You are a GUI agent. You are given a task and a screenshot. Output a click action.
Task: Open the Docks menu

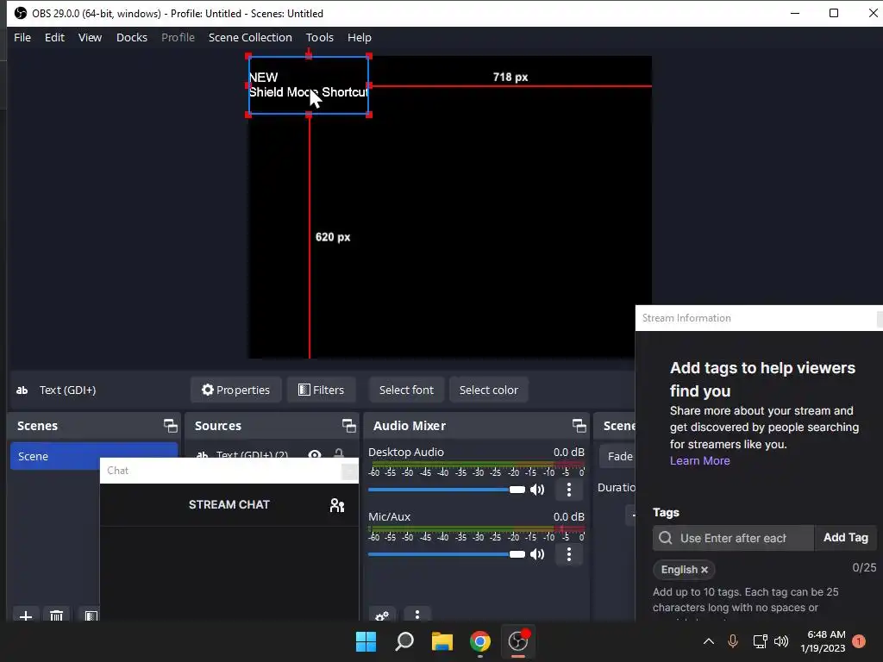(x=132, y=38)
